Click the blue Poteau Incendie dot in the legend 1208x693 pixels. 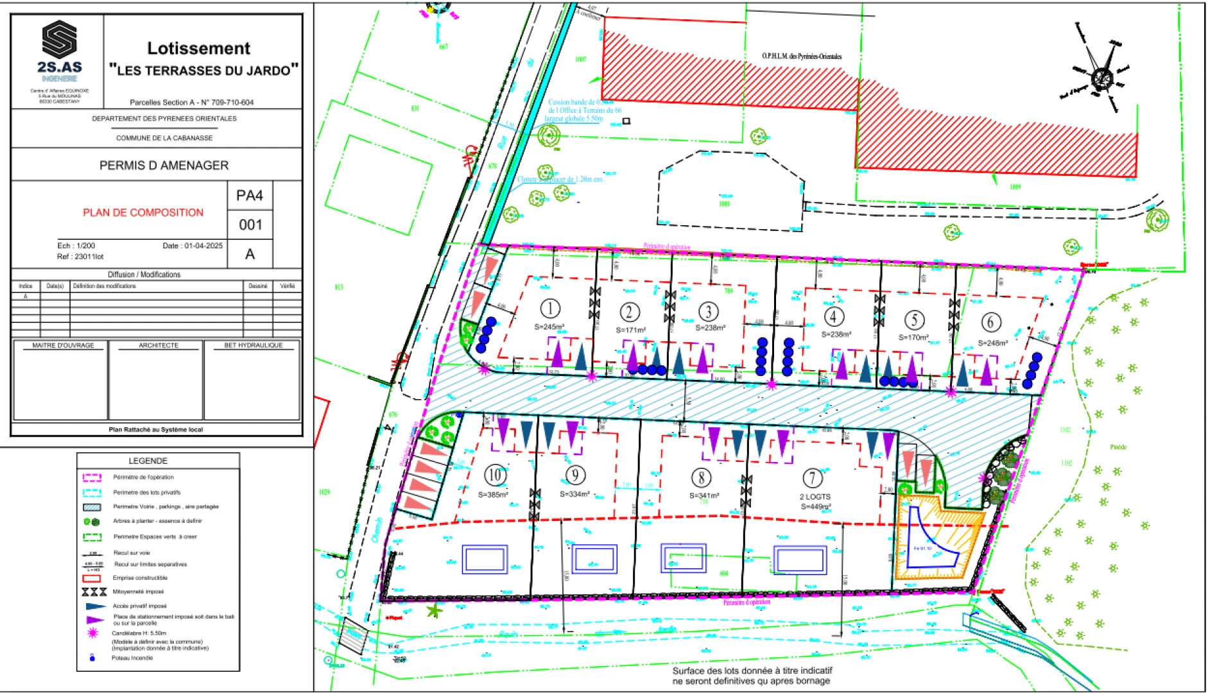(92, 658)
